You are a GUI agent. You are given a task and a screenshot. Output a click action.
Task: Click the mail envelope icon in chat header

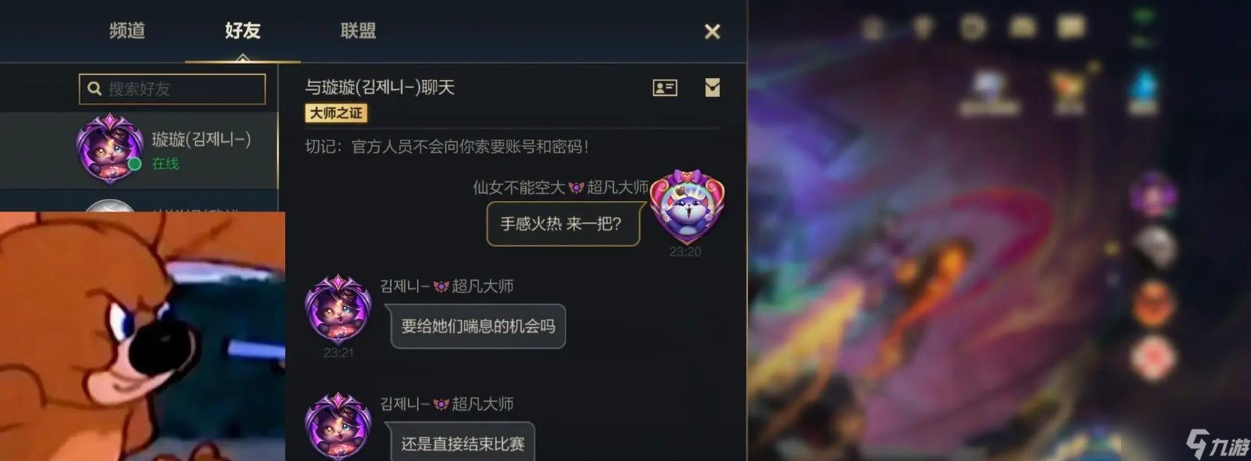pyautogui.click(x=712, y=88)
